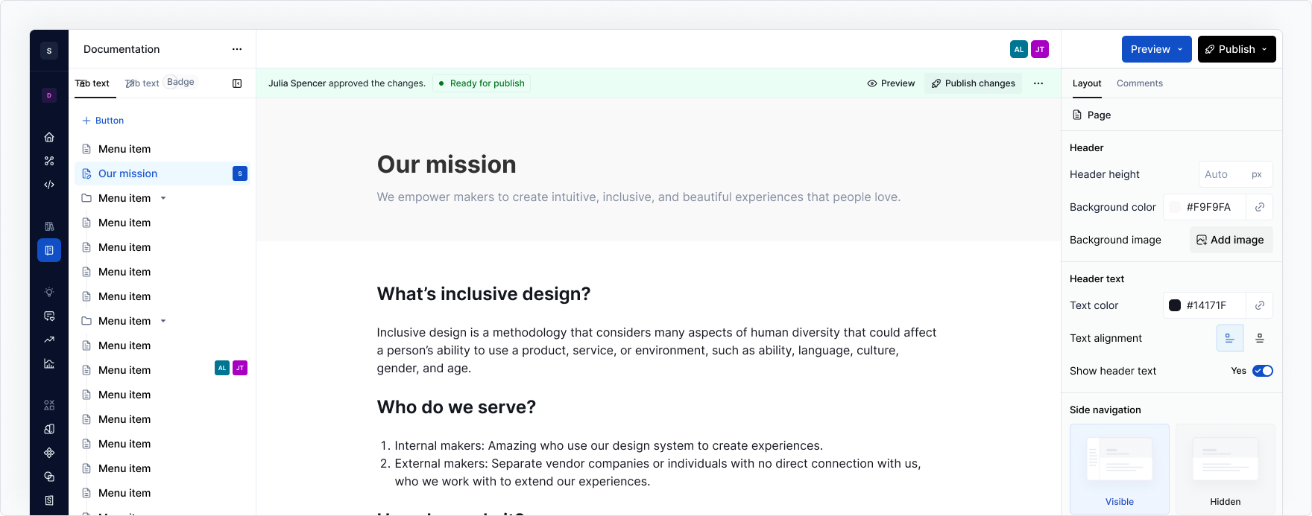
Task: Click the plus Button link above menu items
Action: click(x=103, y=121)
